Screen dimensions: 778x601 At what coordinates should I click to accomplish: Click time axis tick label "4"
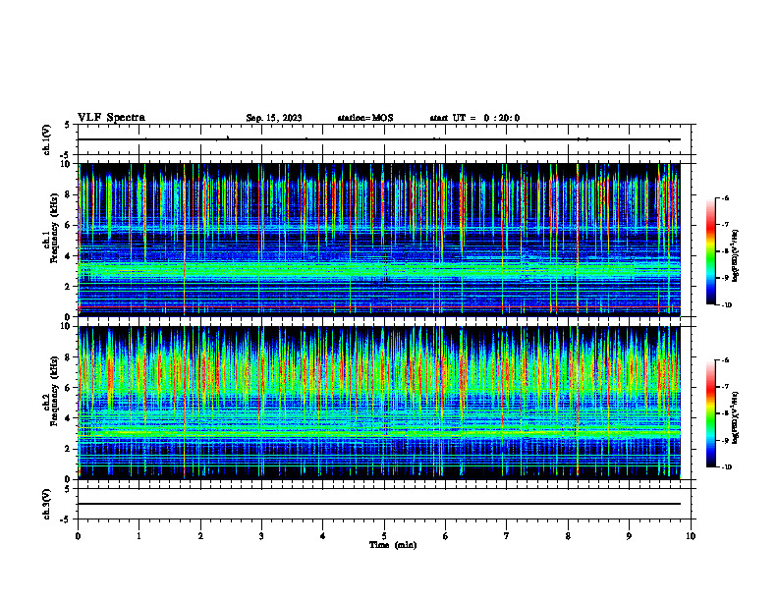click(x=323, y=536)
